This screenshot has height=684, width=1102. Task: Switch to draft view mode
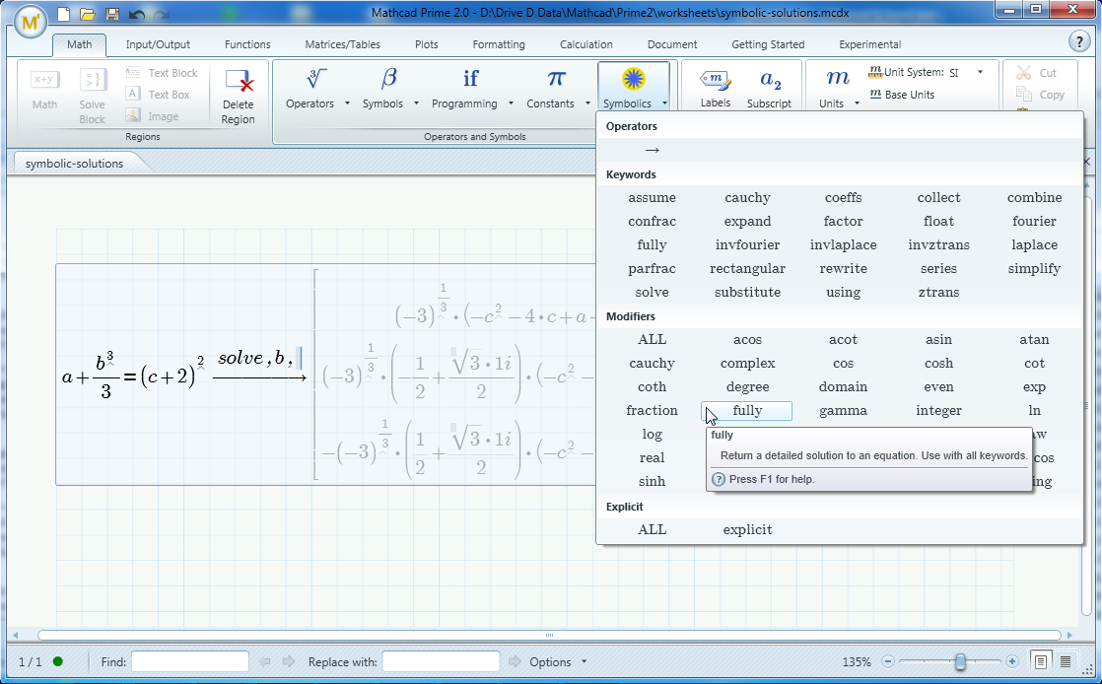point(1066,661)
